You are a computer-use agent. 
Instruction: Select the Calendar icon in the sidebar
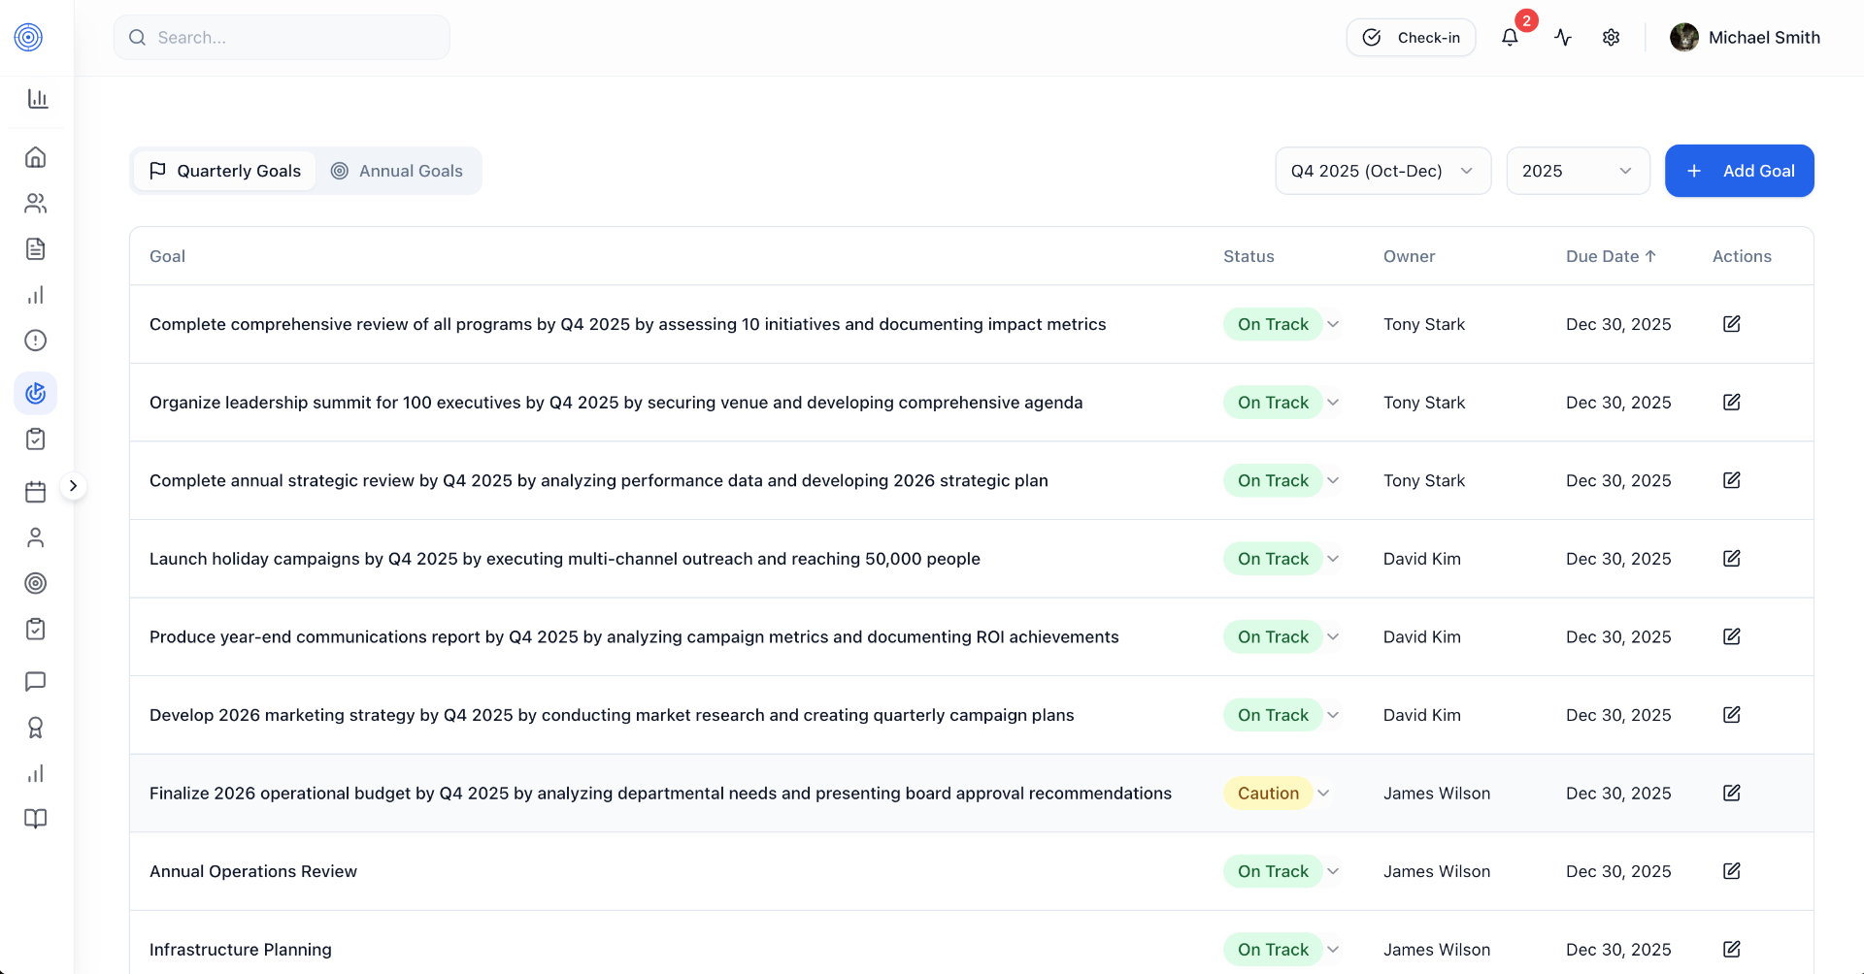coord(36,492)
